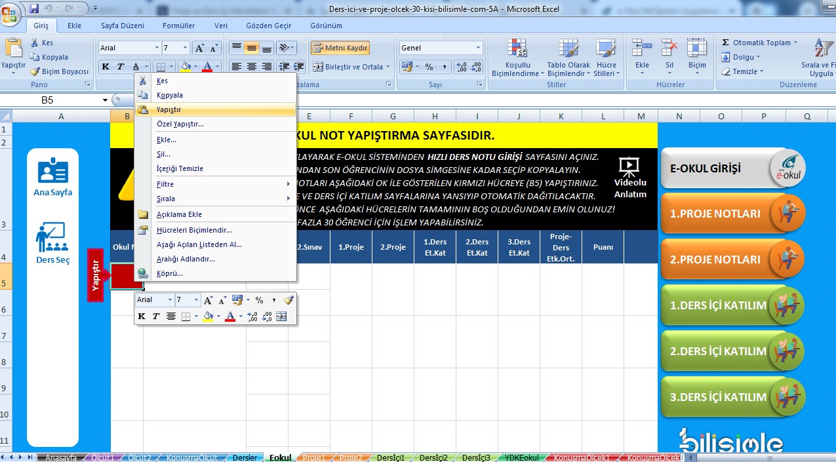Toggle Metni Kaydır text wrapping

[x=340, y=48]
